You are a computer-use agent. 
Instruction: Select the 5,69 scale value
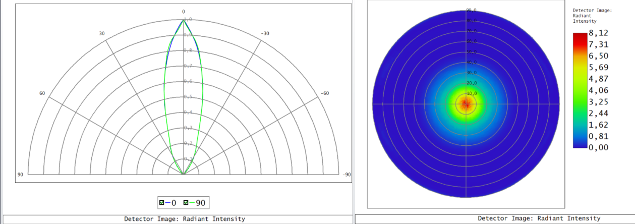point(599,67)
